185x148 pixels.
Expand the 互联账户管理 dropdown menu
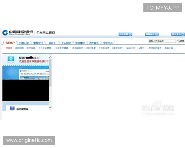(x=62, y=48)
